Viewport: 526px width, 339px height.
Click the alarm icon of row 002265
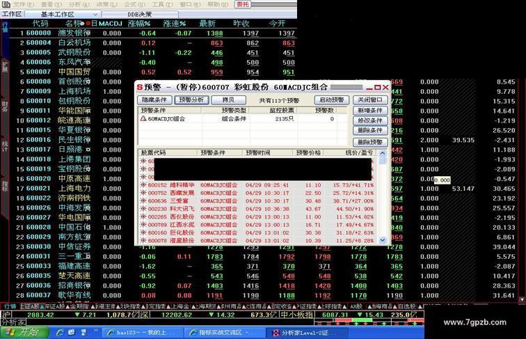click(143, 216)
